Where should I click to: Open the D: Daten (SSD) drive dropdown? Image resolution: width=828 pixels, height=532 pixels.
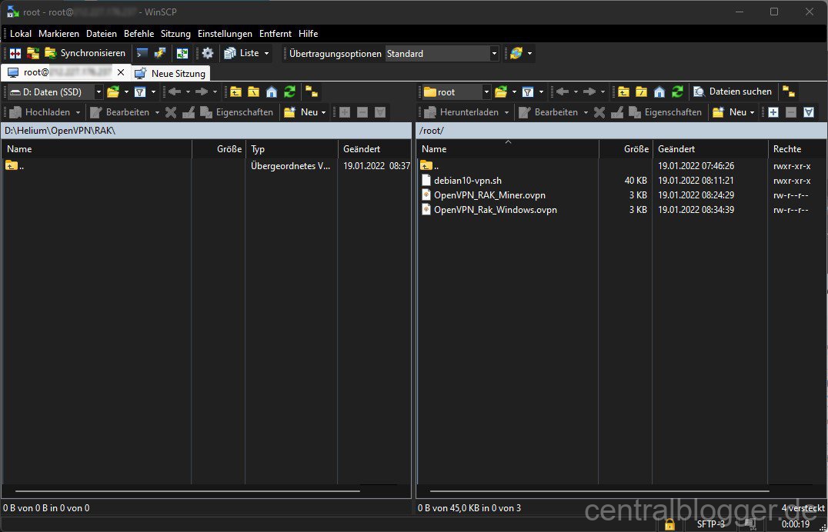click(x=98, y=91)
